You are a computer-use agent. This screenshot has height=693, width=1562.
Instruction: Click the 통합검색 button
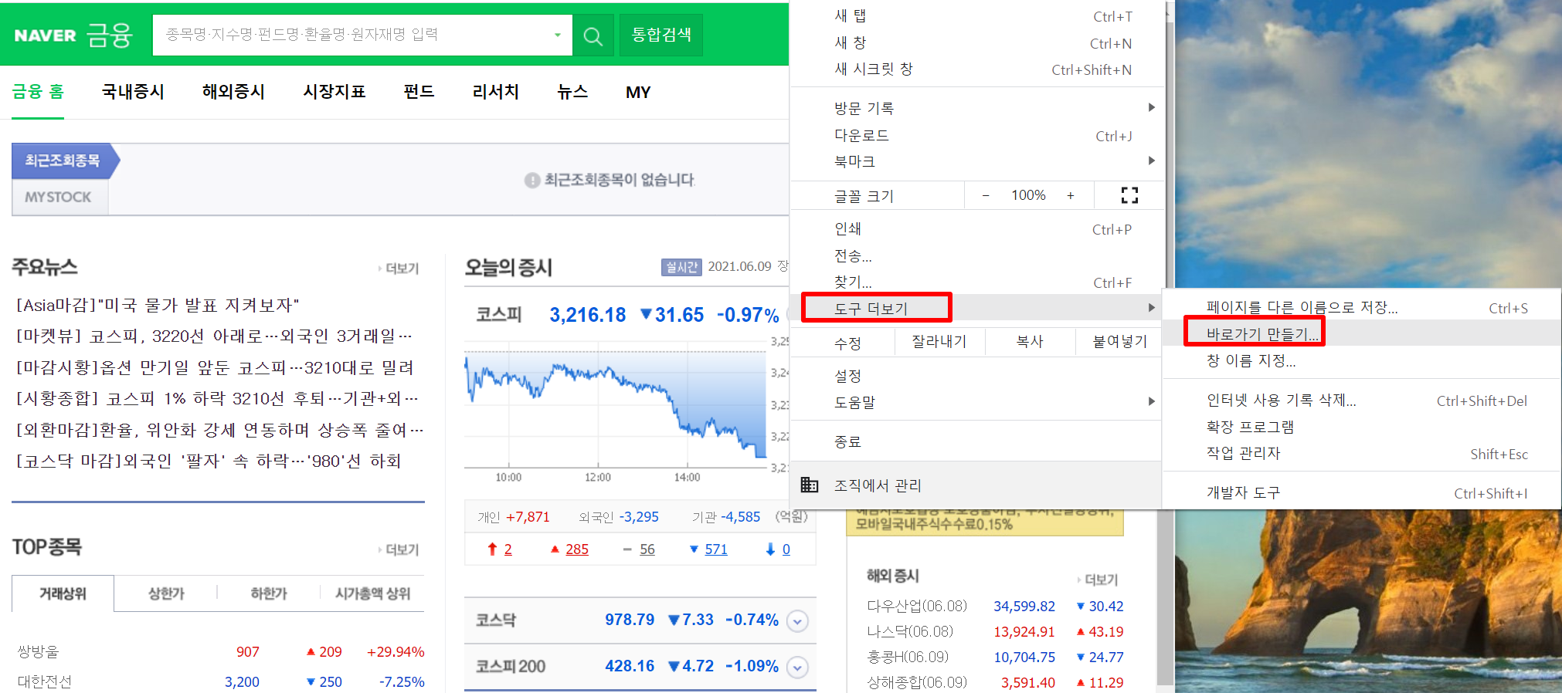point(661,35)
